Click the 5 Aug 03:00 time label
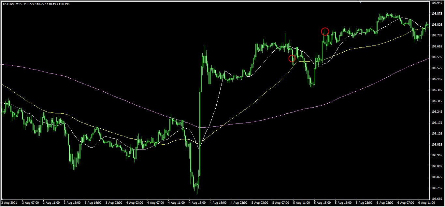 tap(261, 202)
